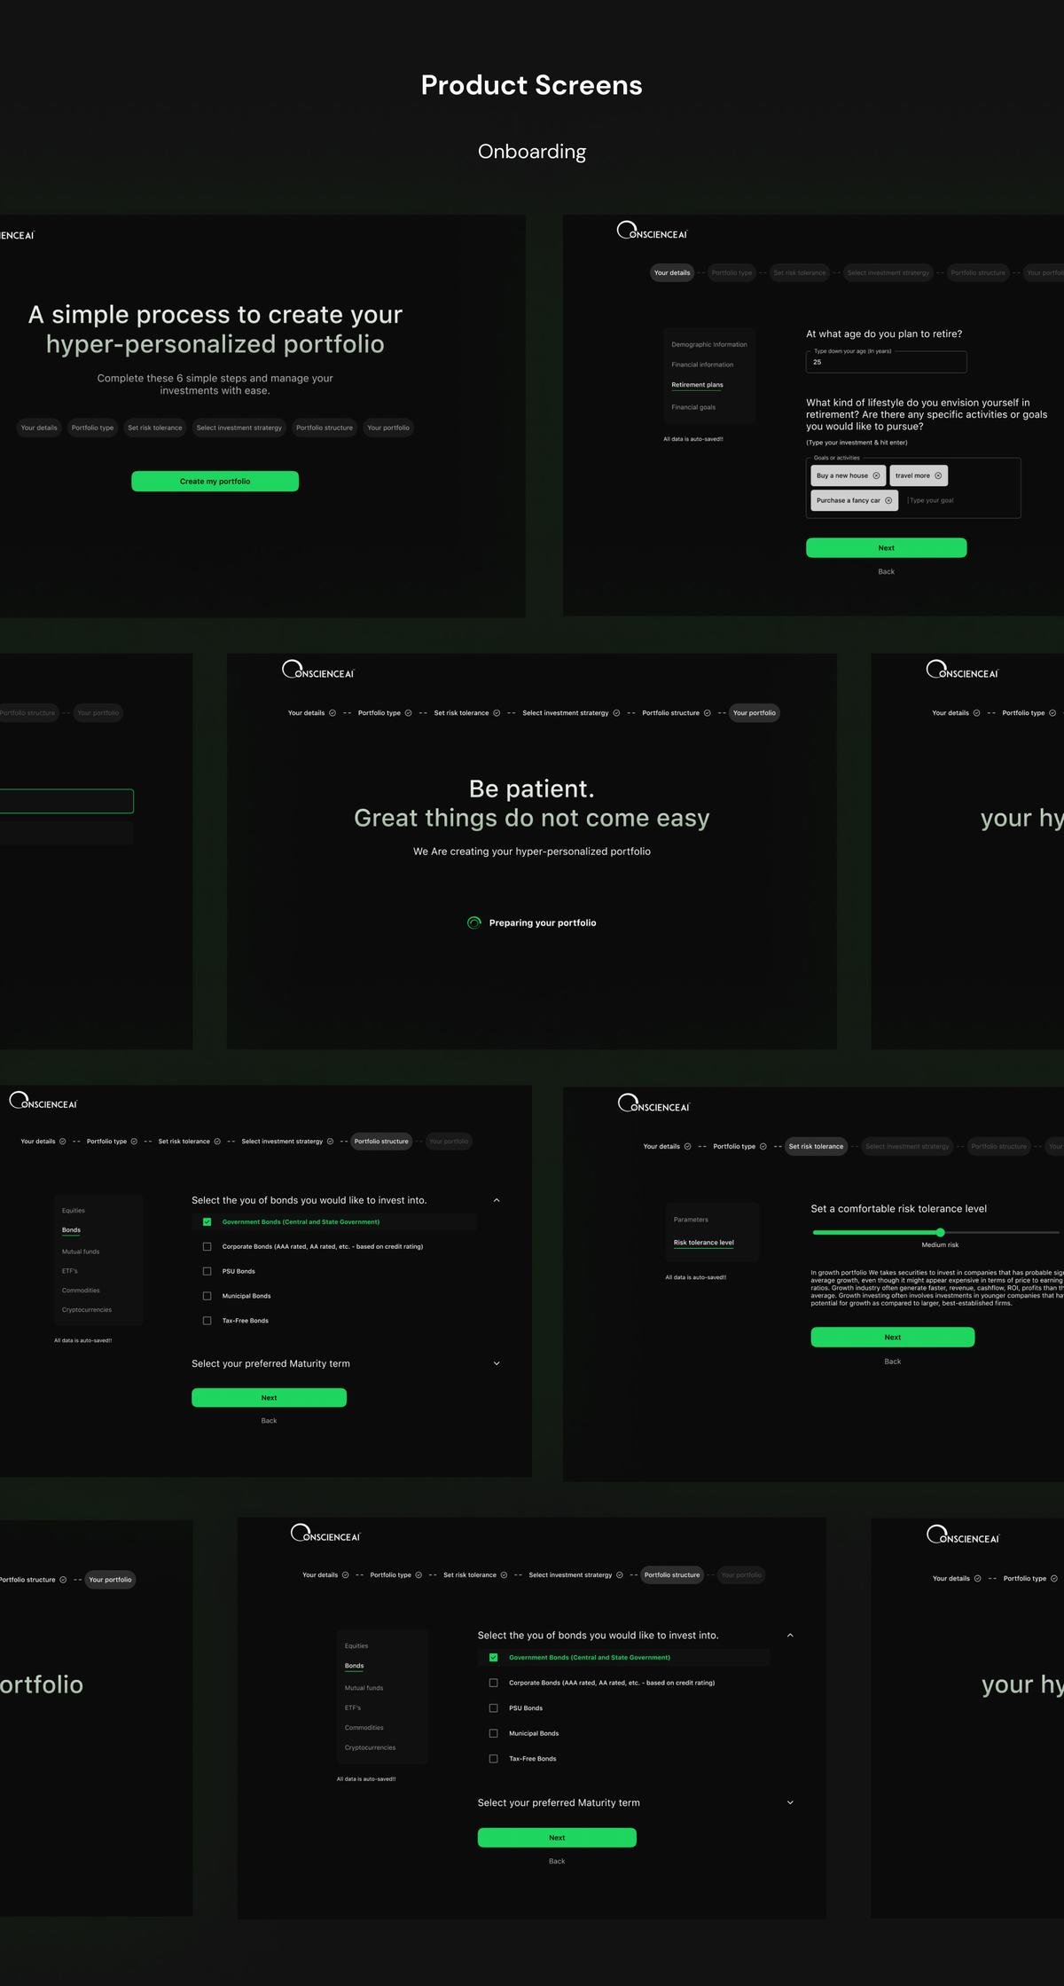Open the Financial goals sidebar tab
The height and width of the screenshot is (1986, 1064).
point(693,407)
